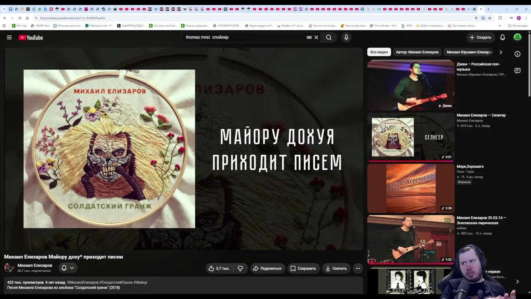Open the Михаил Елизаров channel name link
Screen dimensions: 531x299
35,265
